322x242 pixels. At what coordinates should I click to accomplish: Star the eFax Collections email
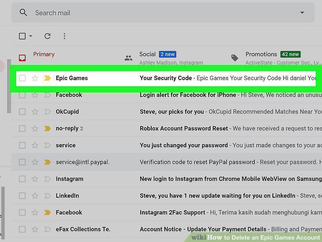35,229
